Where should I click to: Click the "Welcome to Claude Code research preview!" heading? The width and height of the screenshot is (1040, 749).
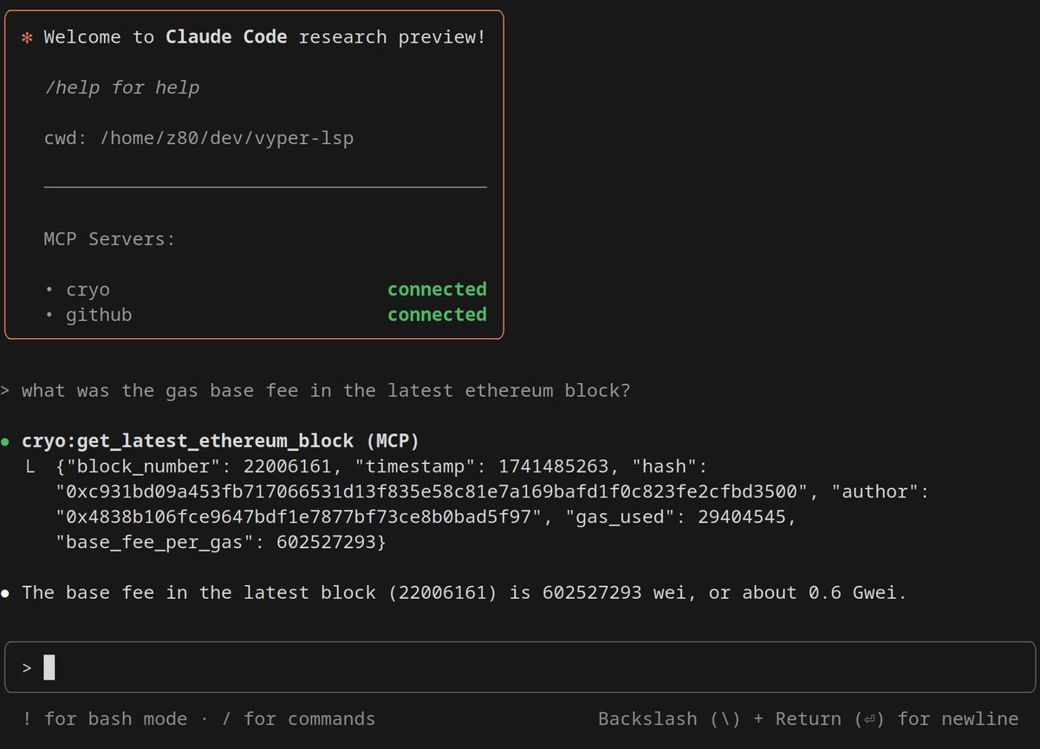[264, 37]
